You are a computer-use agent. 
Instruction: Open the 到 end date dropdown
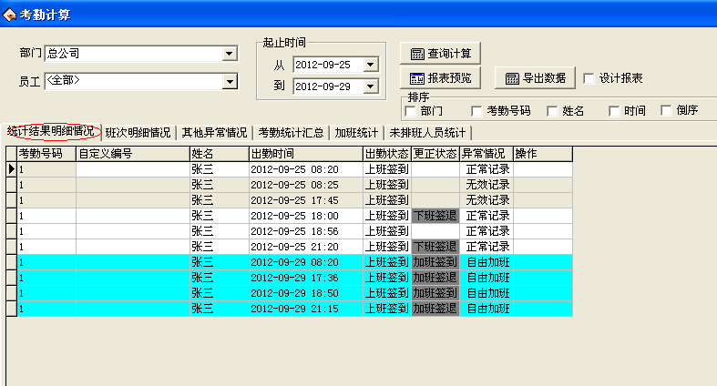[x=371, y=86]
